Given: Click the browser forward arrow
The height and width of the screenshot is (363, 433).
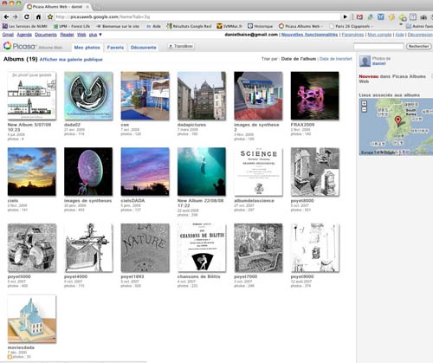Looking at the screenshot, I should click(16, 16).
